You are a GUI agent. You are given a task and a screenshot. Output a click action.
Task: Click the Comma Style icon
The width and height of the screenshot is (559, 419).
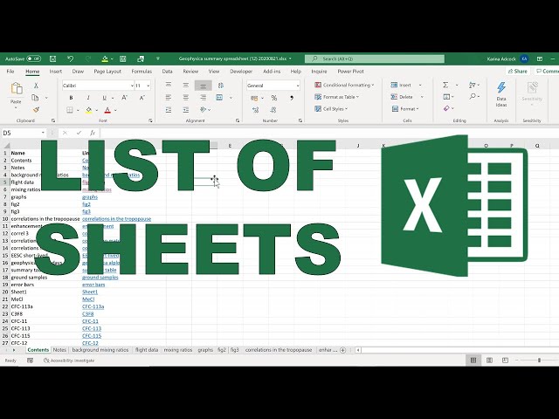click(x=292, y=98)
